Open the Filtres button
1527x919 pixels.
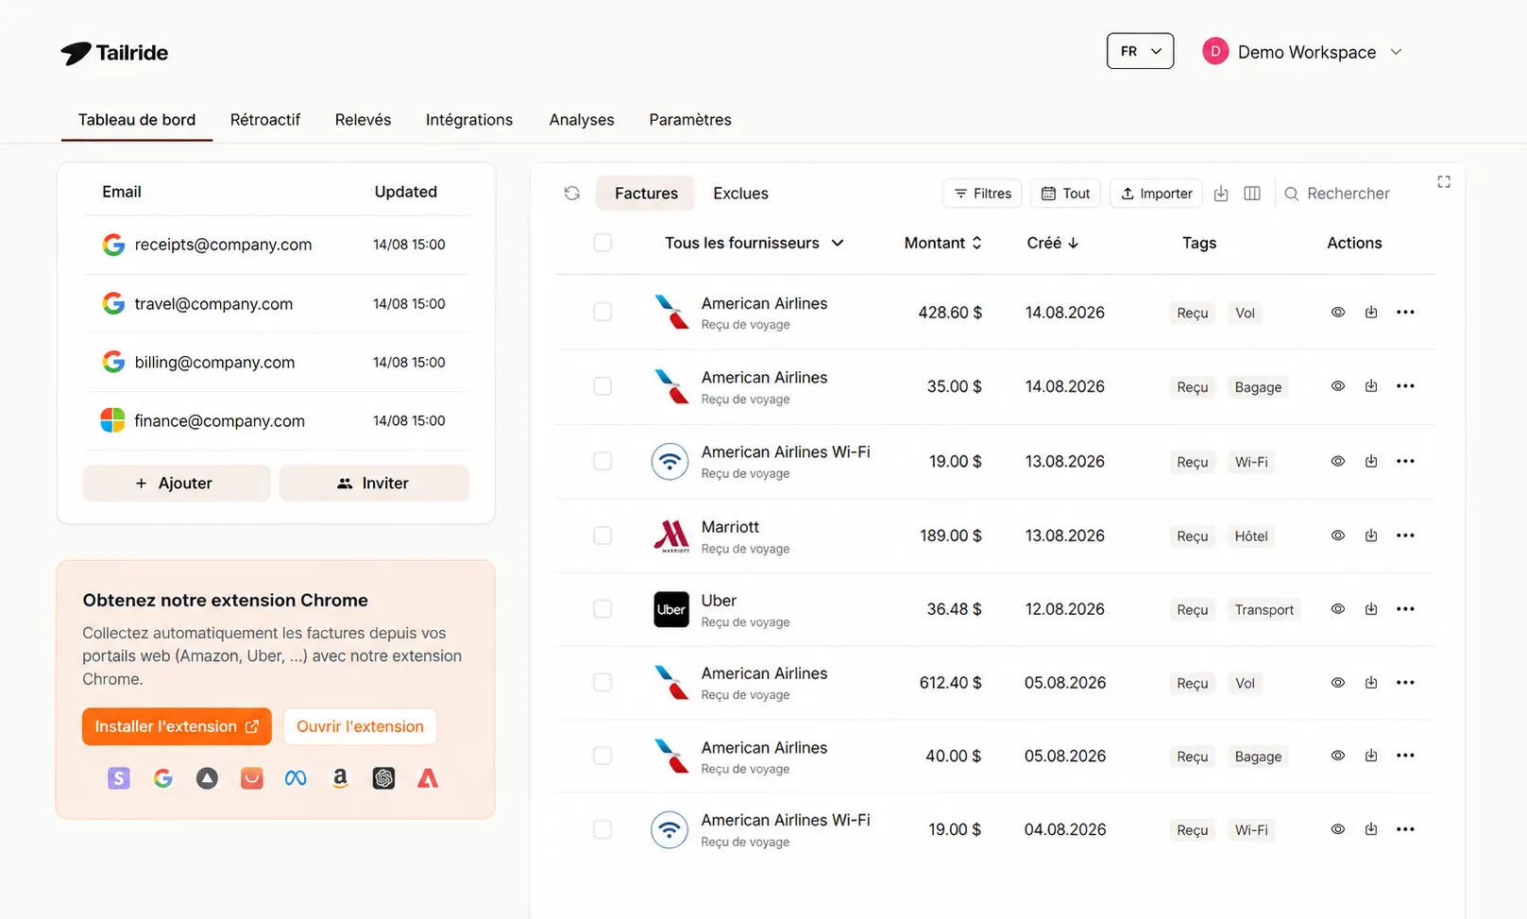pos(983,193)
